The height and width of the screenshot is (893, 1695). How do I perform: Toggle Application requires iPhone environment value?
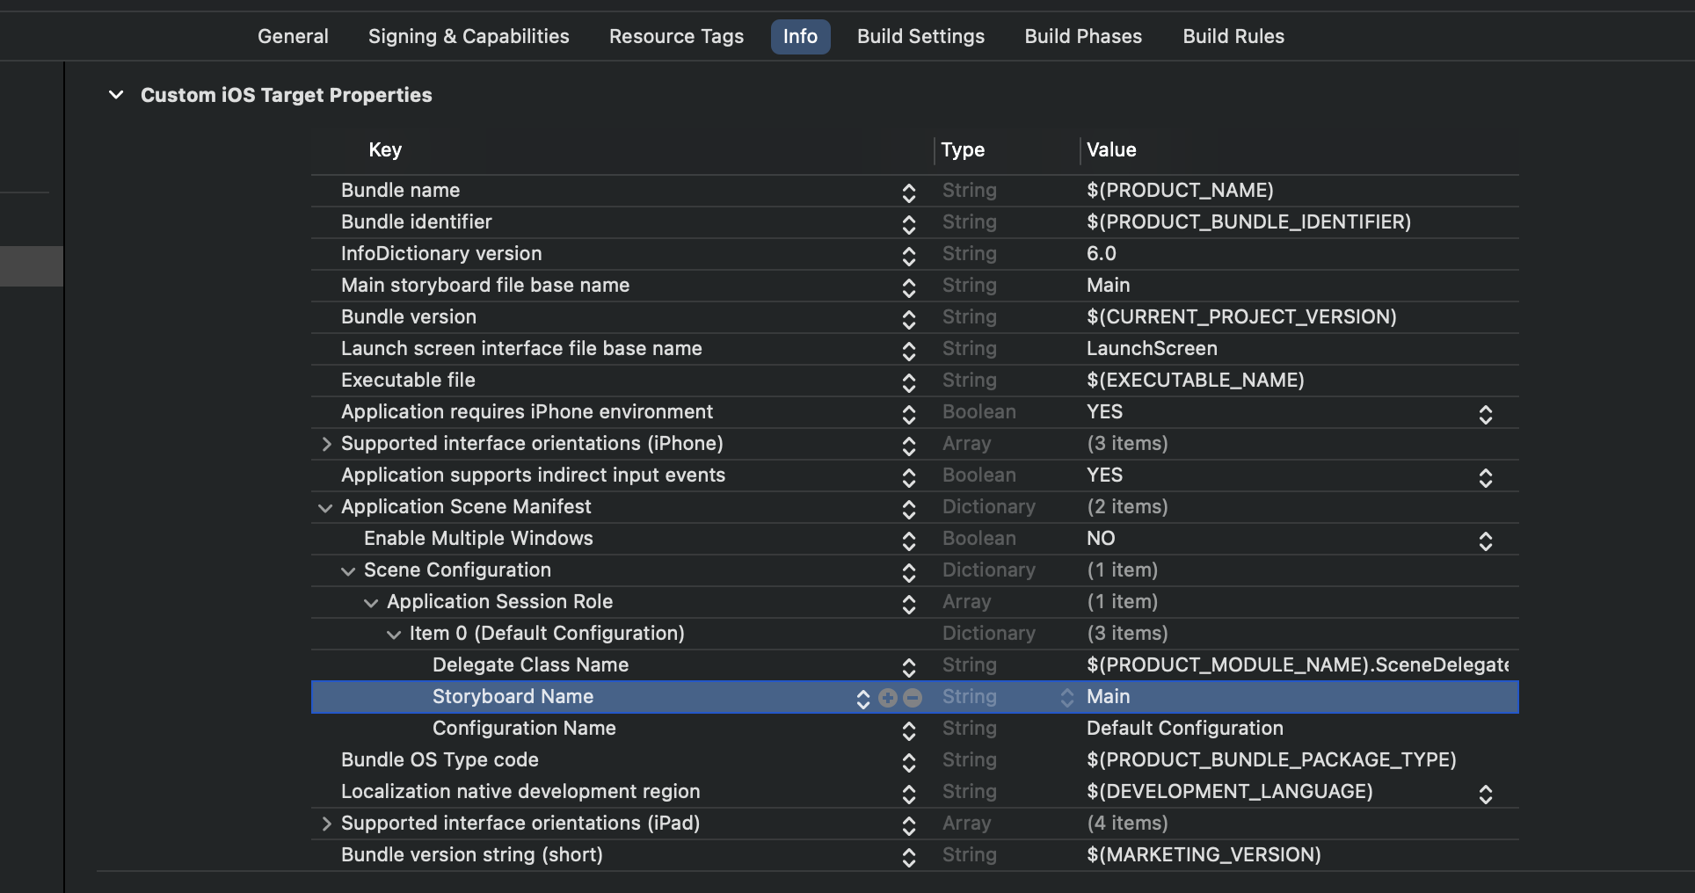pyautogui.click(x=1486, y=414)
